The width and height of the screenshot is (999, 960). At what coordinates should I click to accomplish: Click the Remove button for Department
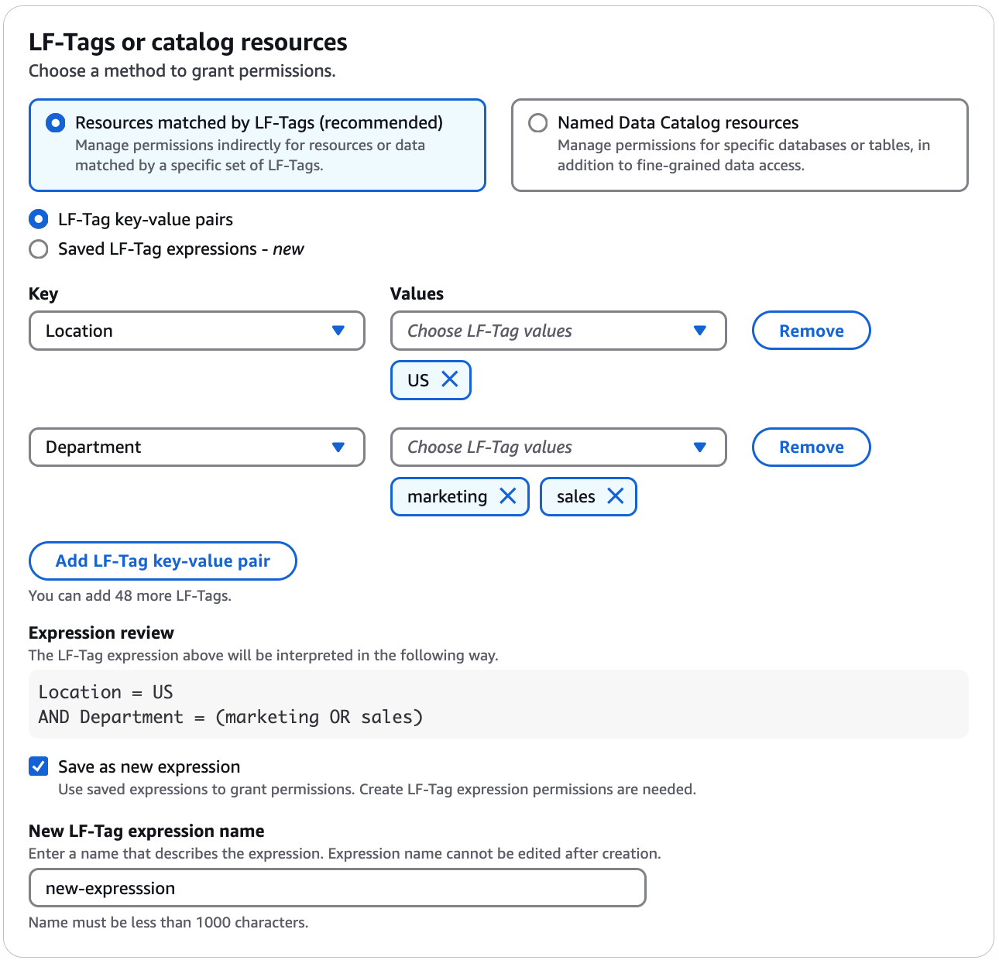811,447
